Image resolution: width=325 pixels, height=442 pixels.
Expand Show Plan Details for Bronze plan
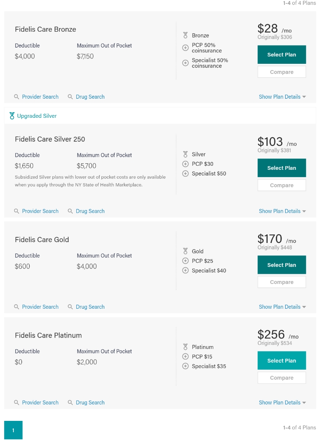282,97
